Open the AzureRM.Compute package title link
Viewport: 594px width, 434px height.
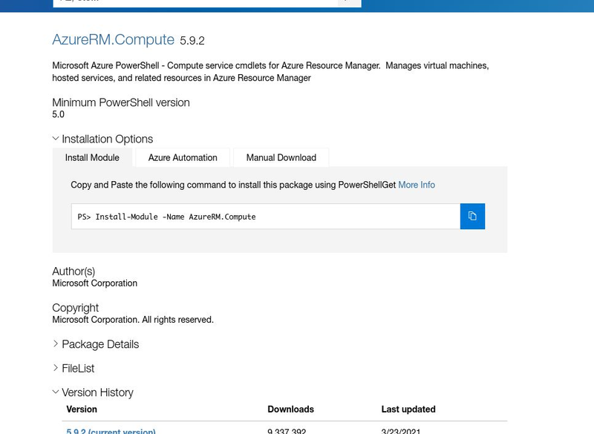[x=114, y=39]
